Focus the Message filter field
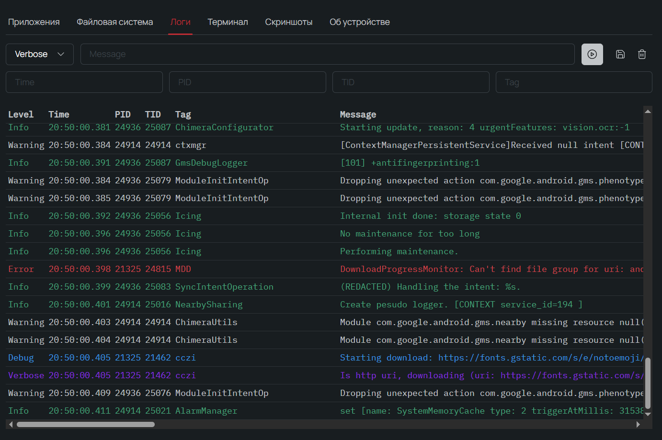The width and height of the screenshot is (662, 440). [x=327, y=54]
